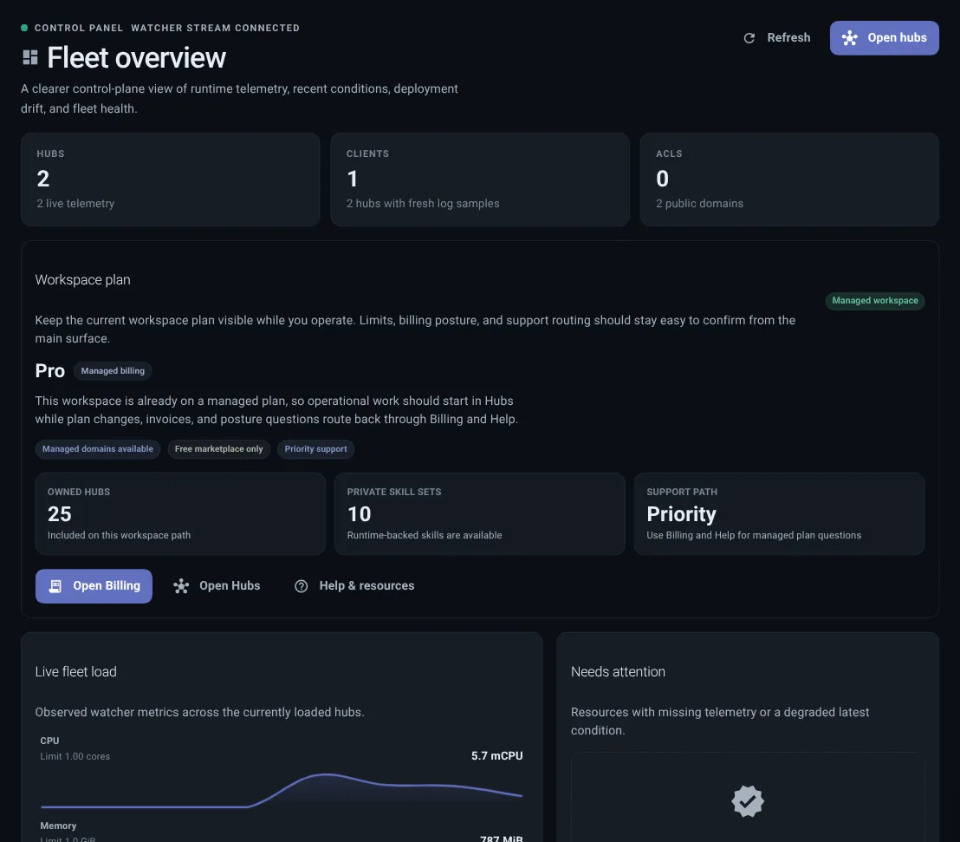Screen dimensions: 960x842
Task: Click the billing book icon in Open Billing
Action: (55, 585)
